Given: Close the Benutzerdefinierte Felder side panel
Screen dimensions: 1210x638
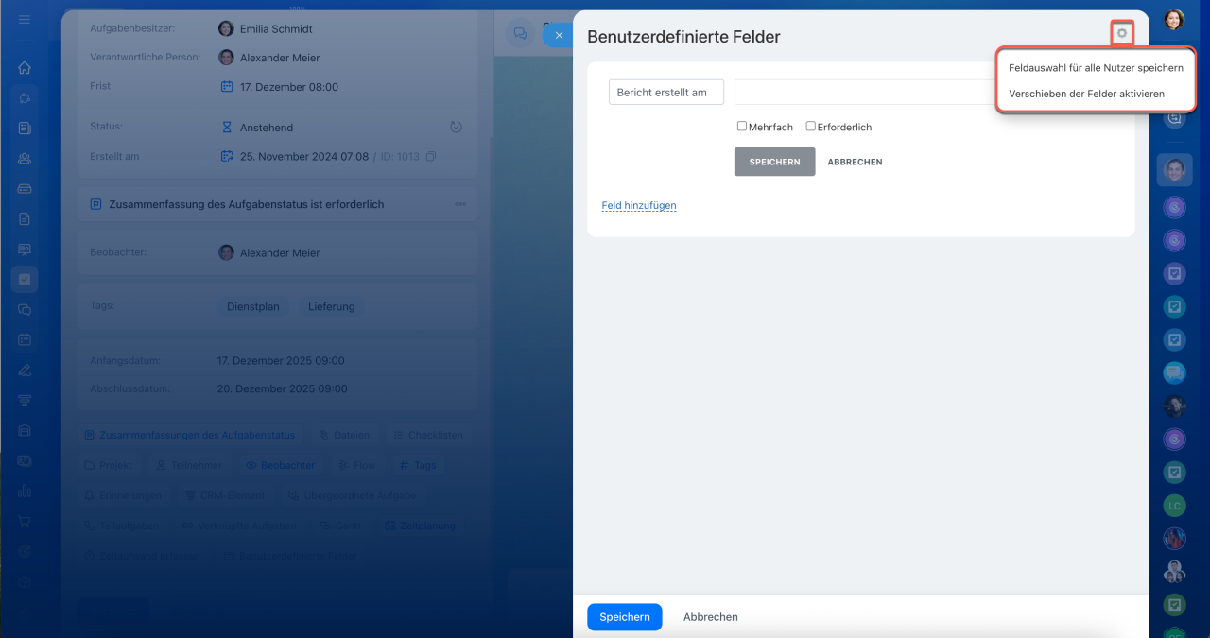Looking at the screenshot, I should coord(559,36).
